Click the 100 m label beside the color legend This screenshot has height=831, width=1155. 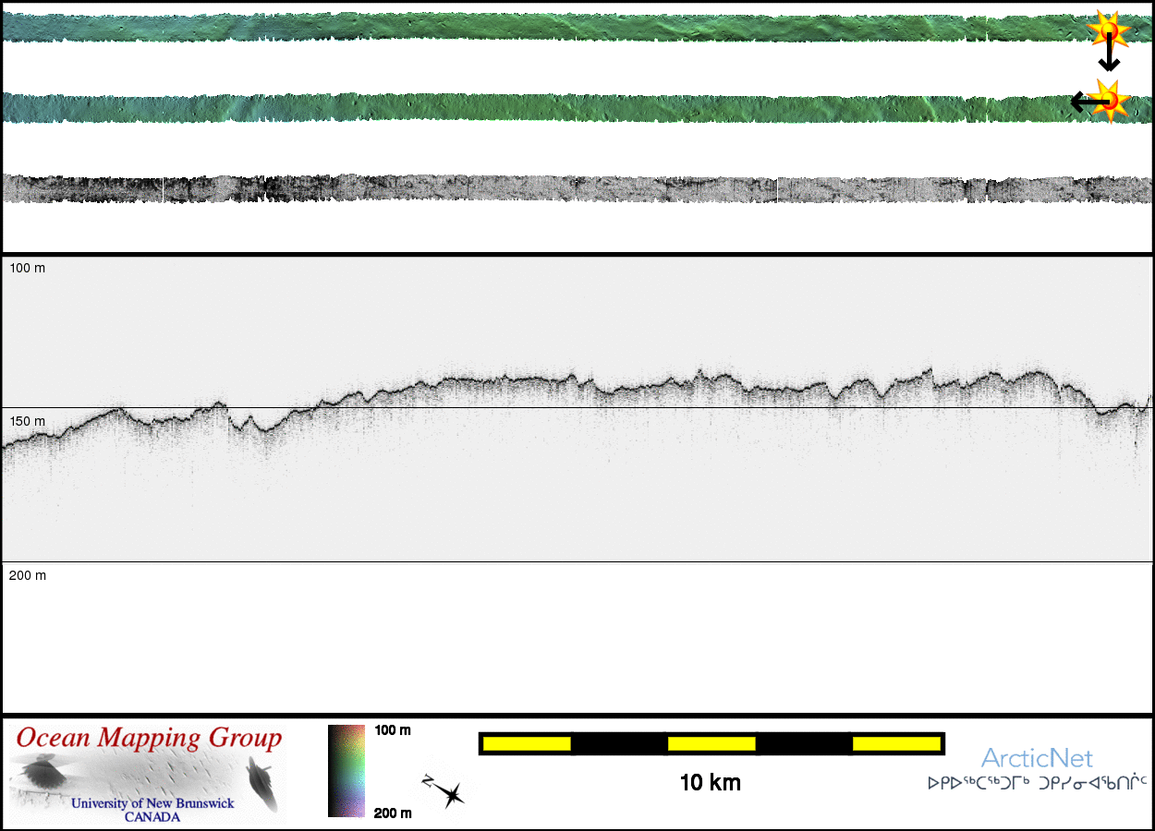[x=393, y=730]
